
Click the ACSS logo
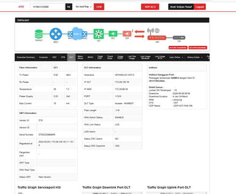(21, 7)
